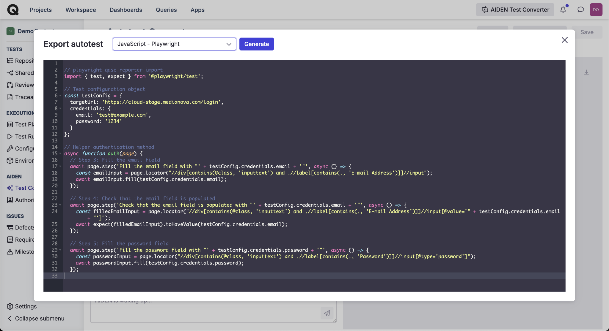Collapse the auth function on line 15
This screenshot has width=609, height=331.
click(x=60, y=153)
